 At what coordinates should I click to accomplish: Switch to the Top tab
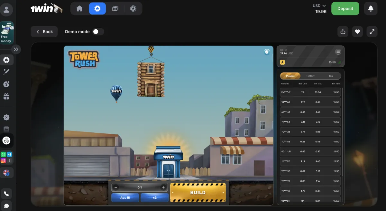(x=331, y=76)
